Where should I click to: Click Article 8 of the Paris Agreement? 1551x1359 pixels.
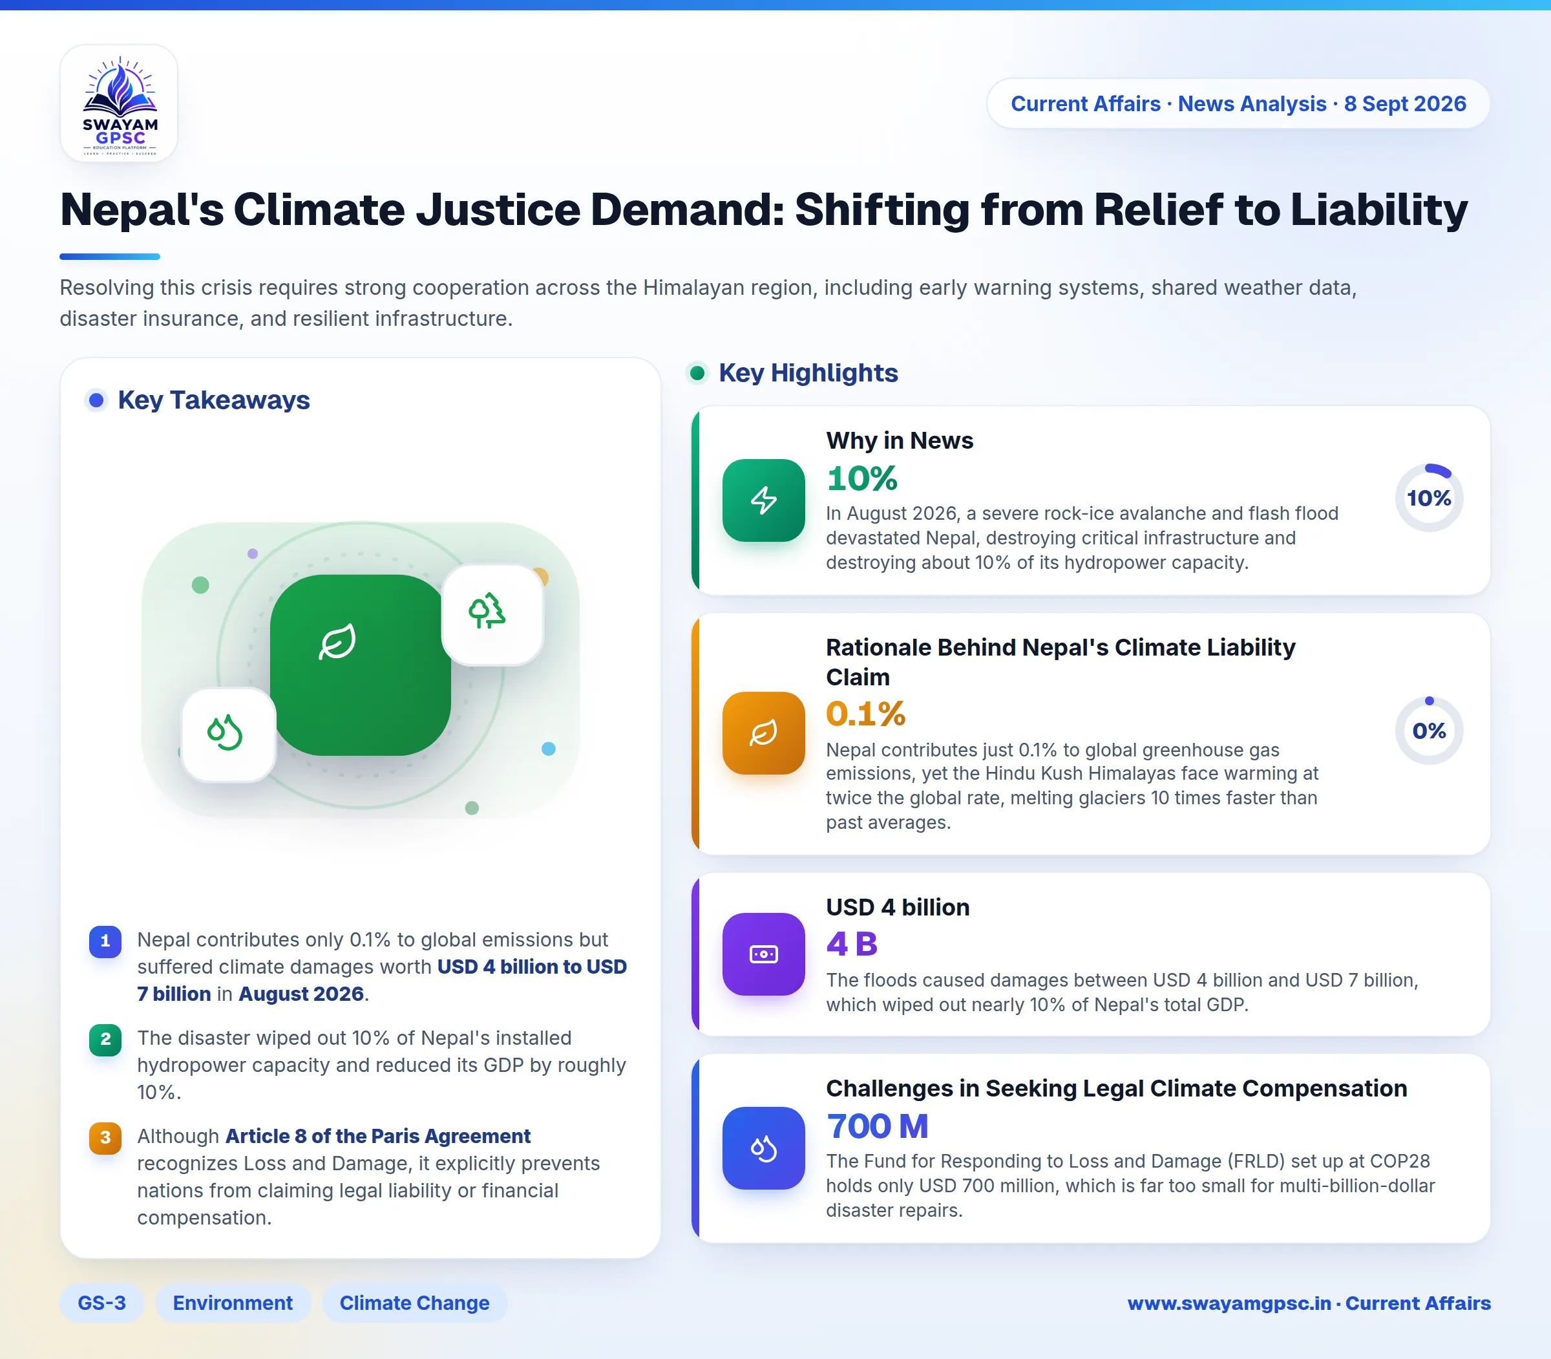click(x=377, y=1136)
